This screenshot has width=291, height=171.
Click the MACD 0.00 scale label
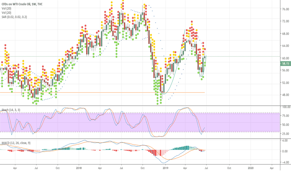(x=285, y=151)
